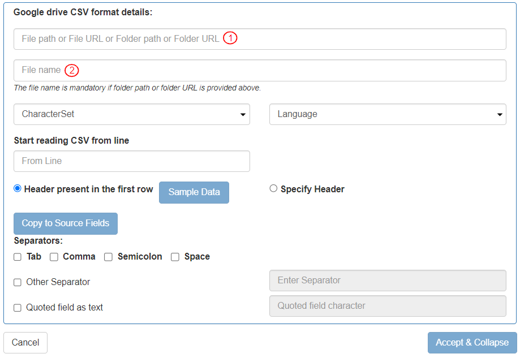Click the Sample Data button
The image size is (520, 358).
point(194,192)
